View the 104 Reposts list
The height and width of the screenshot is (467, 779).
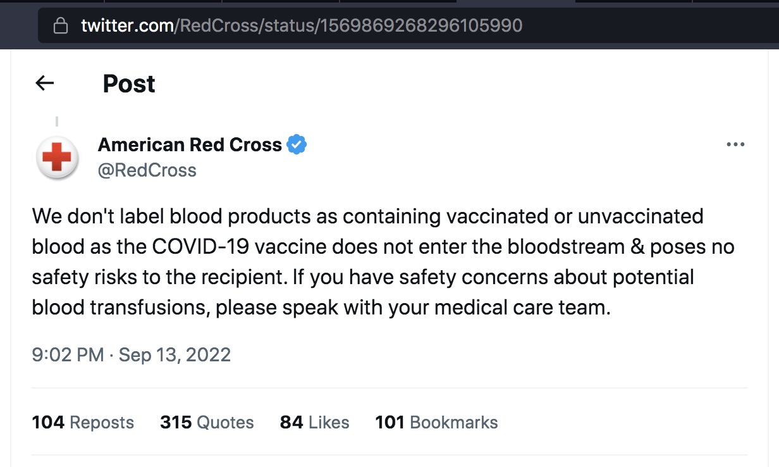(83, 422)
